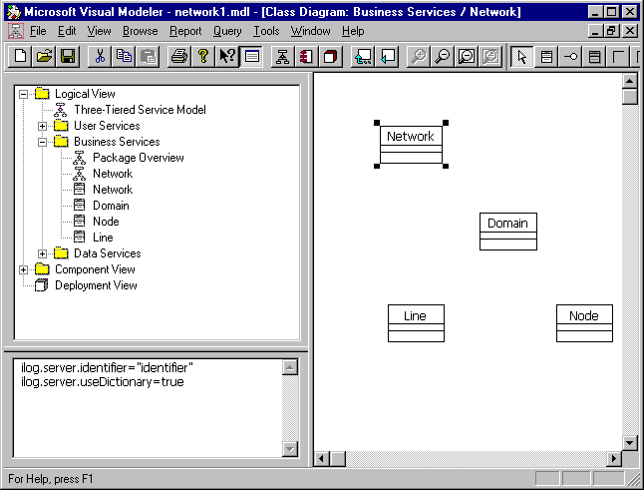Select Deployment View in the browser tree

coord(96,285)
